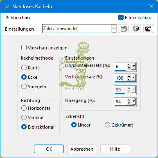The height and width of the screenshot is (158, 158).
Task: Open the Horizontalversatz slider dropdown arrow
Action: tap(133, 67)
